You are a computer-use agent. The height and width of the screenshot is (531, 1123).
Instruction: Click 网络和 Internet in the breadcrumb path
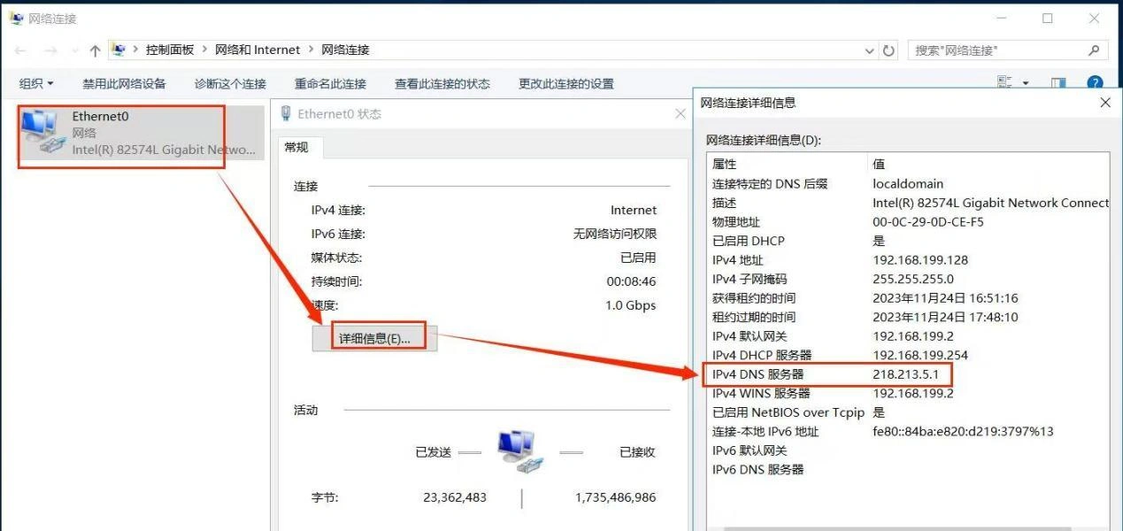(x=258, y=50)
